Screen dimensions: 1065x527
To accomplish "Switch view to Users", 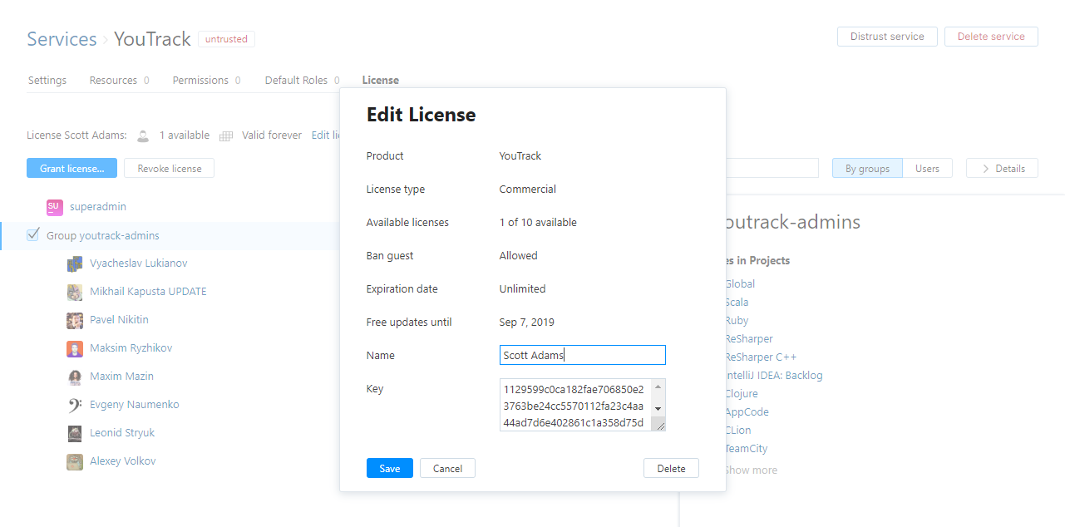I will coord(927,169).
